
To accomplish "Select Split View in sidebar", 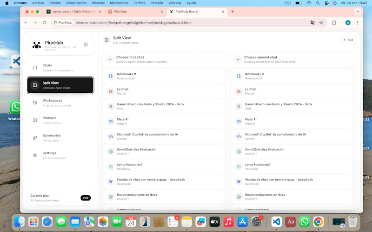I will coord(60,85).
